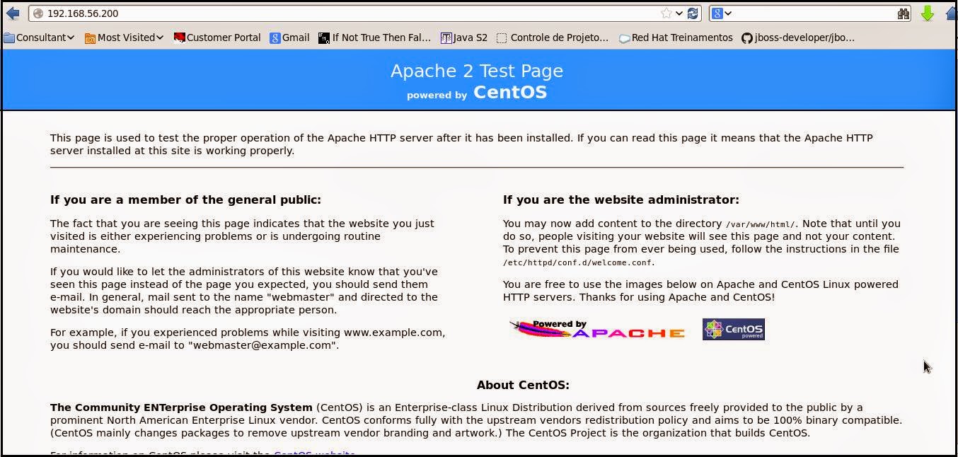Bookmark this page with the star icon
Viewport: 958px width, 457px height.
click(666, 13)
